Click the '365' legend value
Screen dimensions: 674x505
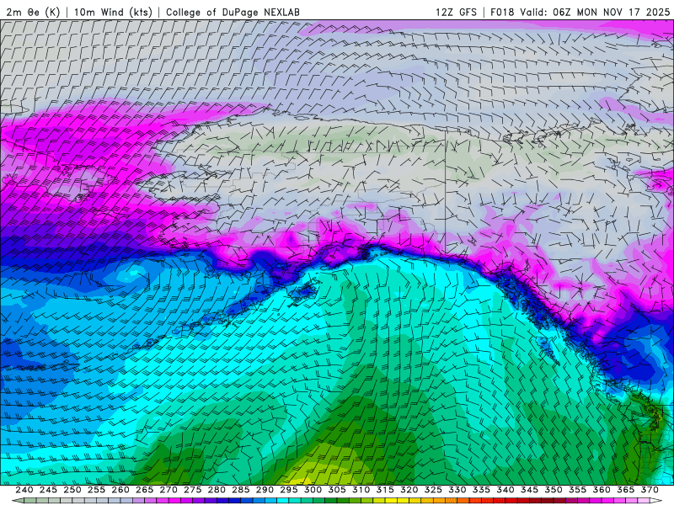[x=626, y=490]
